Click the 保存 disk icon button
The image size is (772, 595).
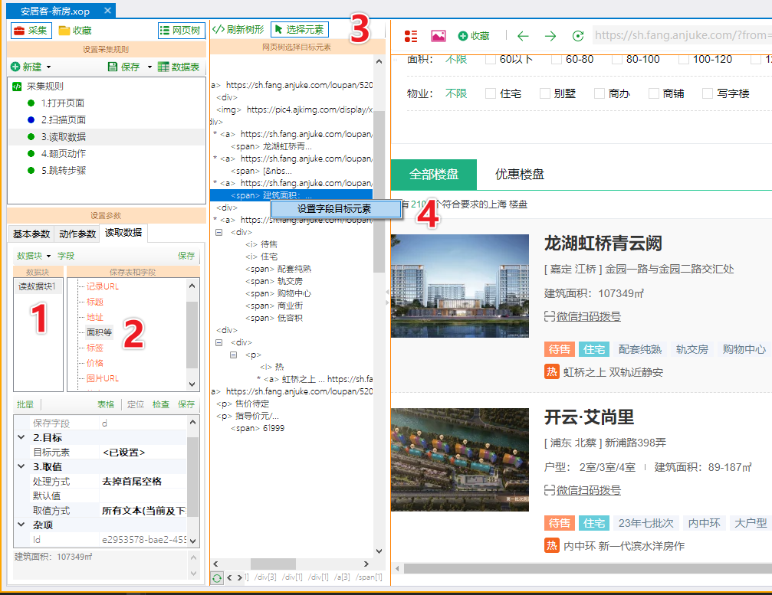point(123,67)
